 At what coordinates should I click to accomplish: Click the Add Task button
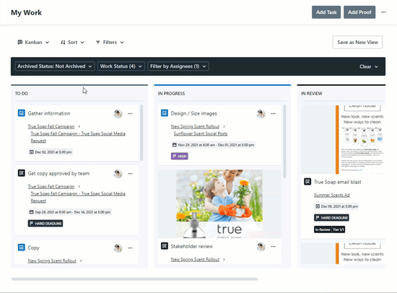click(326, 12)
